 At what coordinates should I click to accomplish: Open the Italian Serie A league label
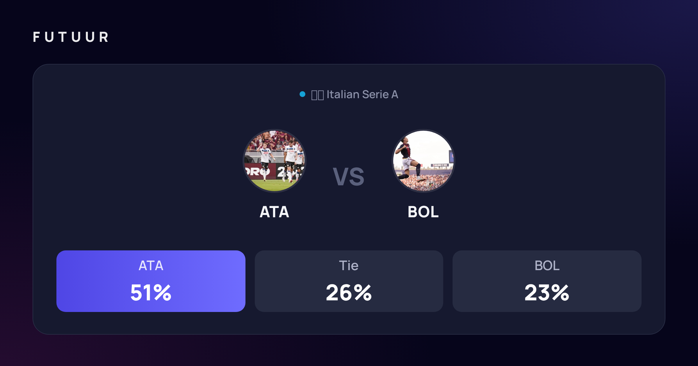tap(362, 94)
